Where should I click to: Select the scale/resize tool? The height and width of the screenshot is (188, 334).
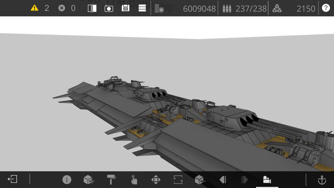(x=178, y=179)
